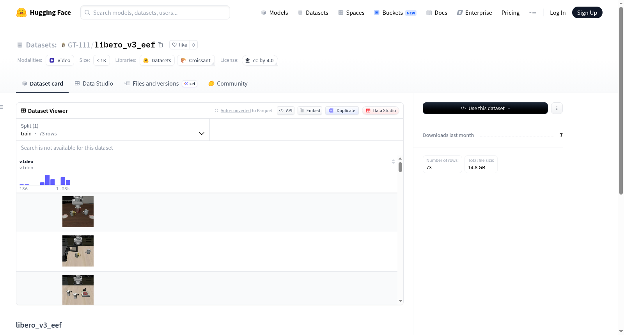624x335 pixels.
Task: Click the Embed button
Action: (310, 110)
